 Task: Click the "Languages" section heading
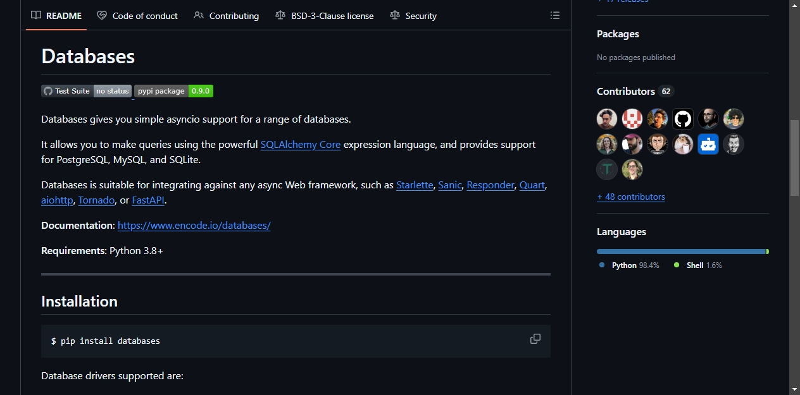[x=622, y=232]
